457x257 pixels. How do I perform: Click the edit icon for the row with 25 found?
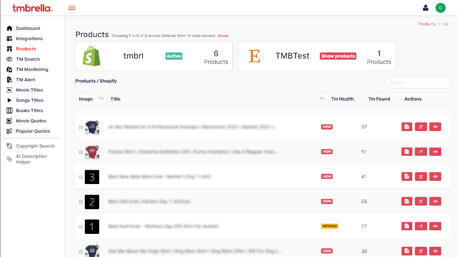pos(421,201)
